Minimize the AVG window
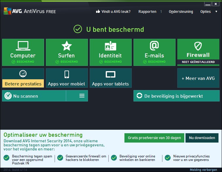The width and height of the screenshot is (222, 172). tap(207, 4)
